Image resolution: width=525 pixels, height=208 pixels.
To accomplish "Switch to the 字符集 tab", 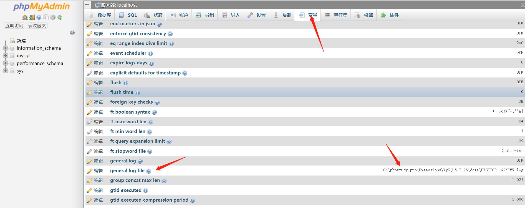I will 336,15.
